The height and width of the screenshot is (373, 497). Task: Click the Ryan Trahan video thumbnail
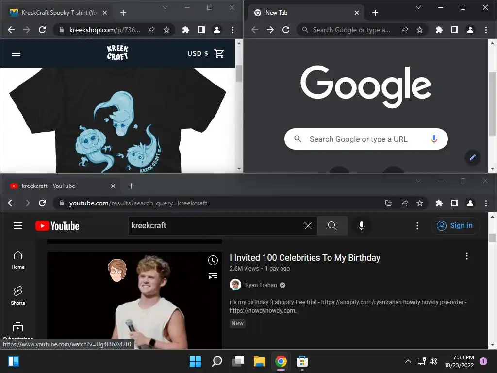point(134,300)
